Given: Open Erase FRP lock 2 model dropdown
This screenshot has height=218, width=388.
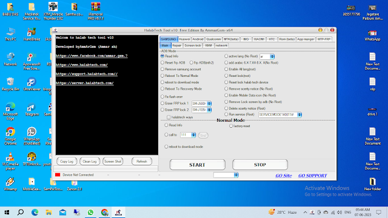Looking at the screenshot, I should 209,110.
